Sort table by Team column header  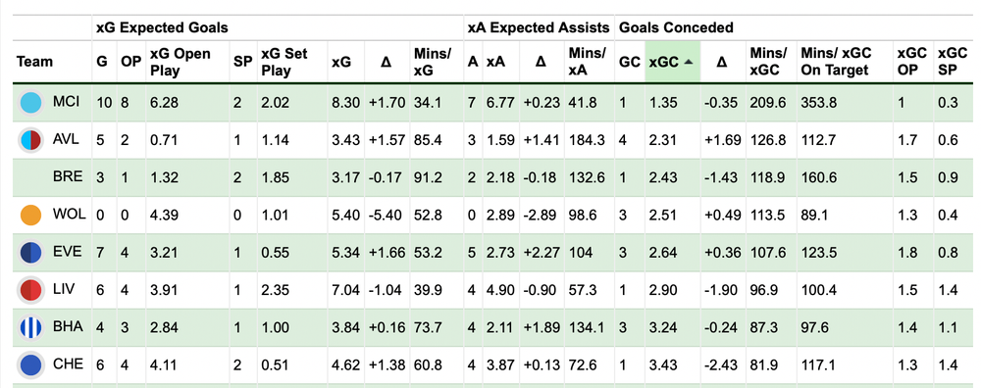[x=35, y=62]
